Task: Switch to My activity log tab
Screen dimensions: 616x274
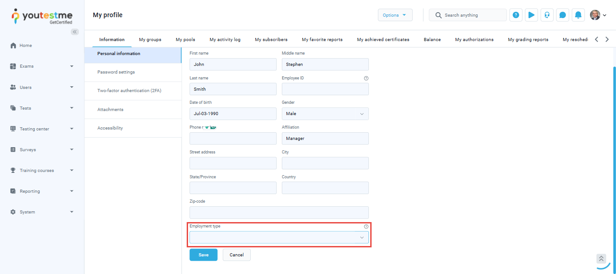Action: pyautogui.click(x=225, y=40)
